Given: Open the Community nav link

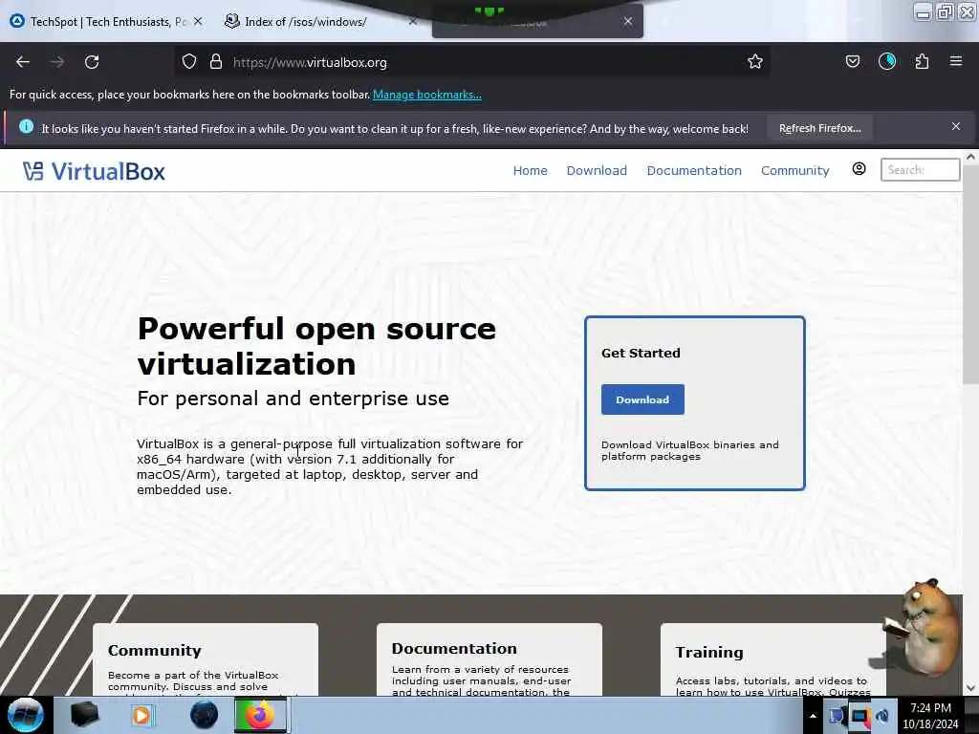Looking at the screenshot, I should (794, 170).
